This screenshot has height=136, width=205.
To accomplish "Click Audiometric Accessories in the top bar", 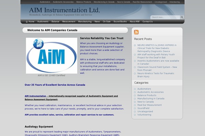I will (x=63, y=2).
